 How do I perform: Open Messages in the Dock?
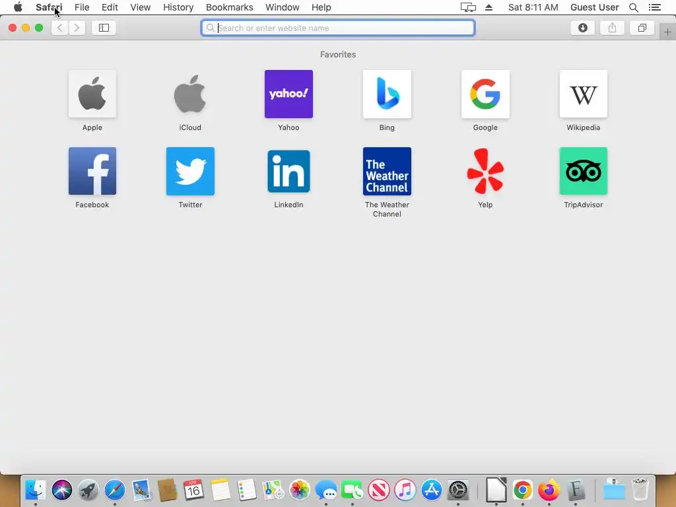(x=326, y=490)
